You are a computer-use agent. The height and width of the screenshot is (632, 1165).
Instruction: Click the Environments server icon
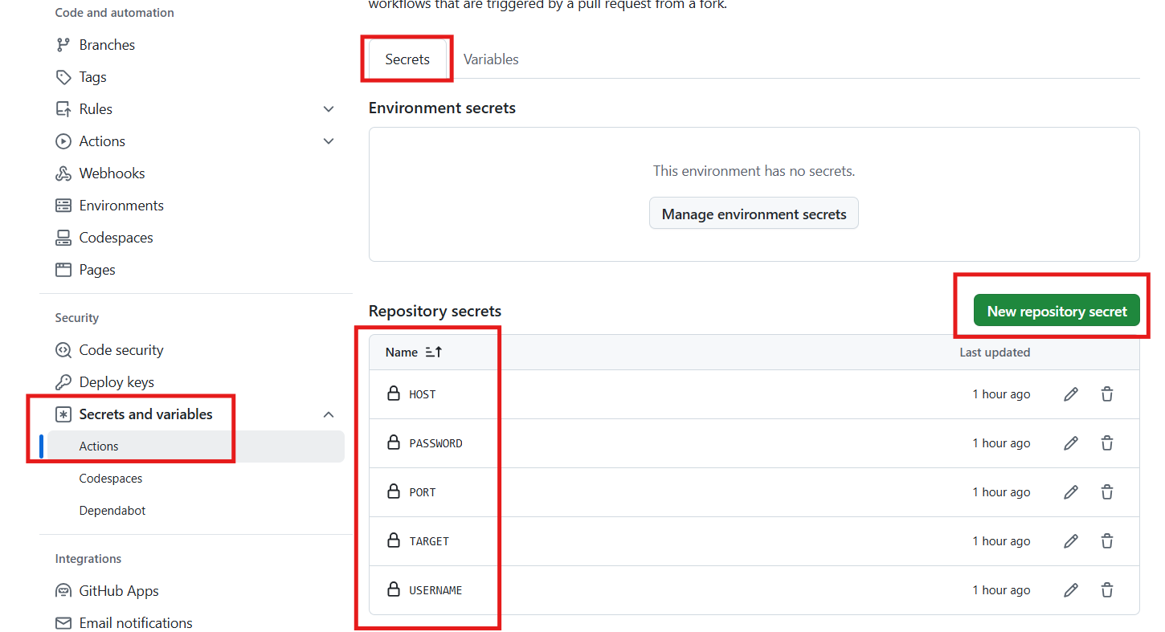63,206
